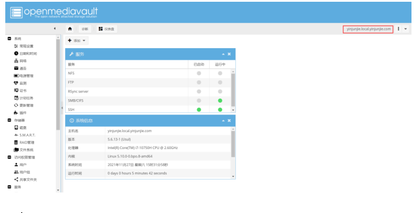Open the 添加 add-widget dropdown

point(77,40)
